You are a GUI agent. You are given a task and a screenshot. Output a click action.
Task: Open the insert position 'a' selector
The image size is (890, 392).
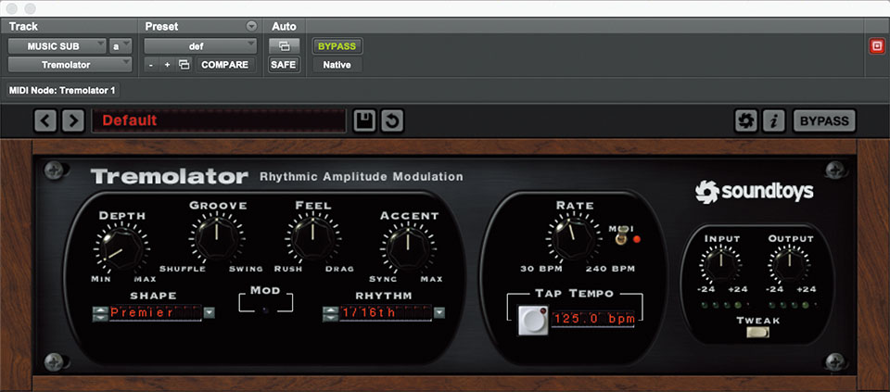click(121, 46)
